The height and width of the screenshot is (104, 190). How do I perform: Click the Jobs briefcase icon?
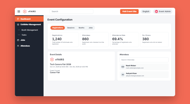pos(18,40)
